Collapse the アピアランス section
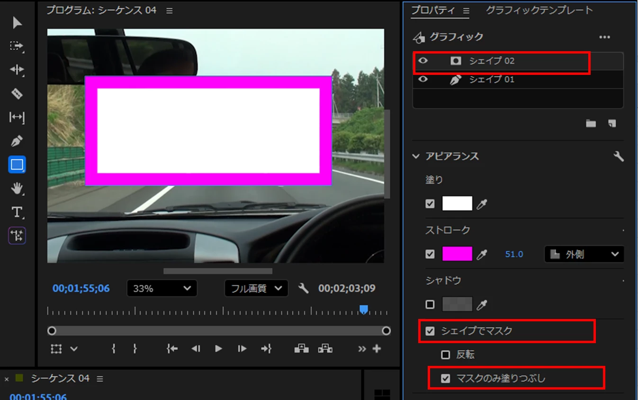The height and width of the screenshot is (400, 638). pyautogui.click(x=416, y=156)
